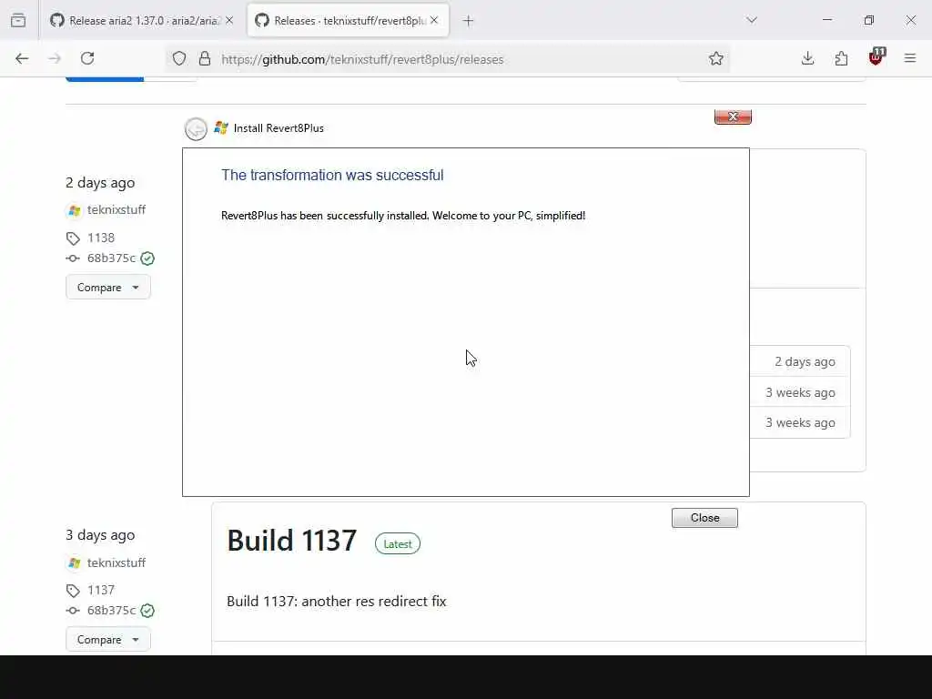Click the teknixstuff avatar for build 1138

pos(74,210)
